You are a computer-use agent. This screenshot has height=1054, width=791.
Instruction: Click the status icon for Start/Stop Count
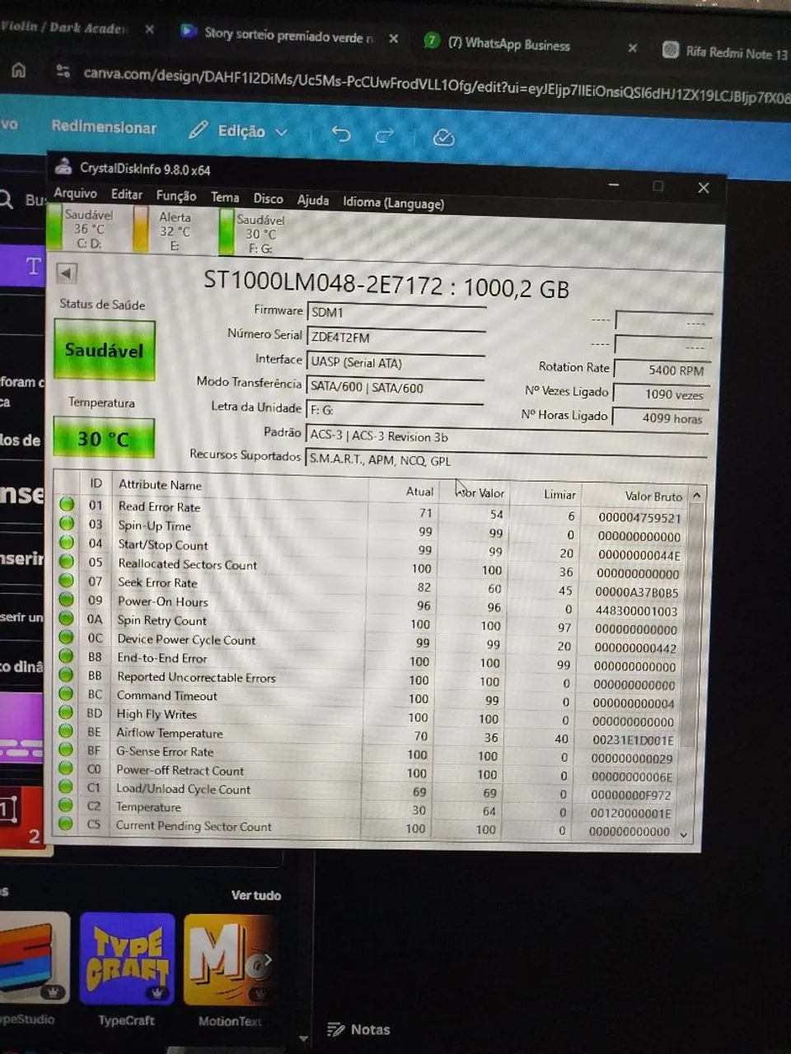tap(67, 543)
